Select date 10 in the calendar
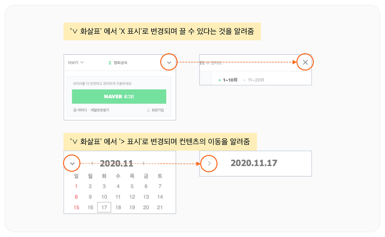Screen dimensions: 385x237 click(104, 197)
